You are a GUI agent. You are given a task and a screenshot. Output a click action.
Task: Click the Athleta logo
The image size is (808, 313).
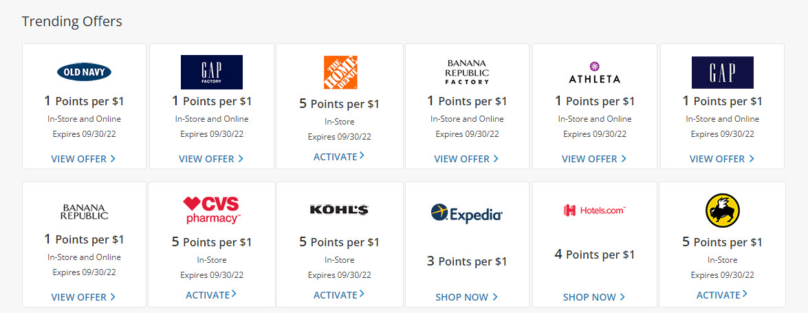coord(595,73)
